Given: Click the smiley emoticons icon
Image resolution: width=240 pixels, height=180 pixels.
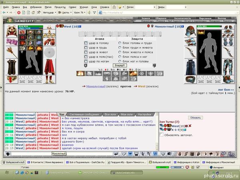Looking at the screenshot, I should [x=163, y=154].
